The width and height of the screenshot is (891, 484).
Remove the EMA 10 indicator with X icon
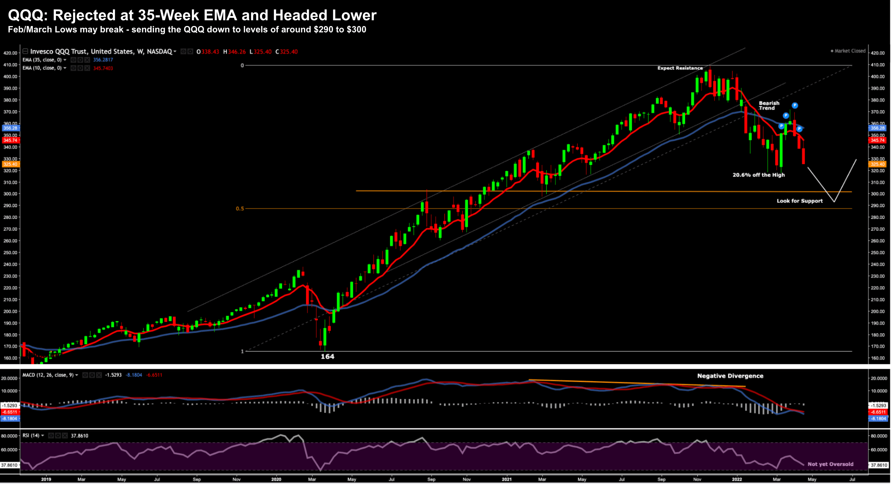tap(87, 68)
